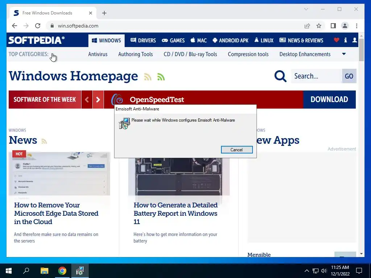Open the Antivirus category
Image resolution: width=371 pixels, height=278 pixels.
98,54
